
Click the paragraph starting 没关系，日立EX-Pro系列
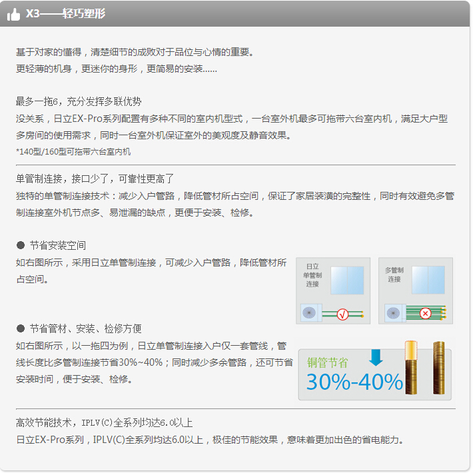point(232,127)
